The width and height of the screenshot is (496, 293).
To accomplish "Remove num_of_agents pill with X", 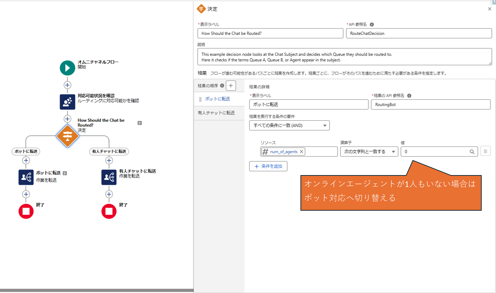I will click(x=302, y=151).
